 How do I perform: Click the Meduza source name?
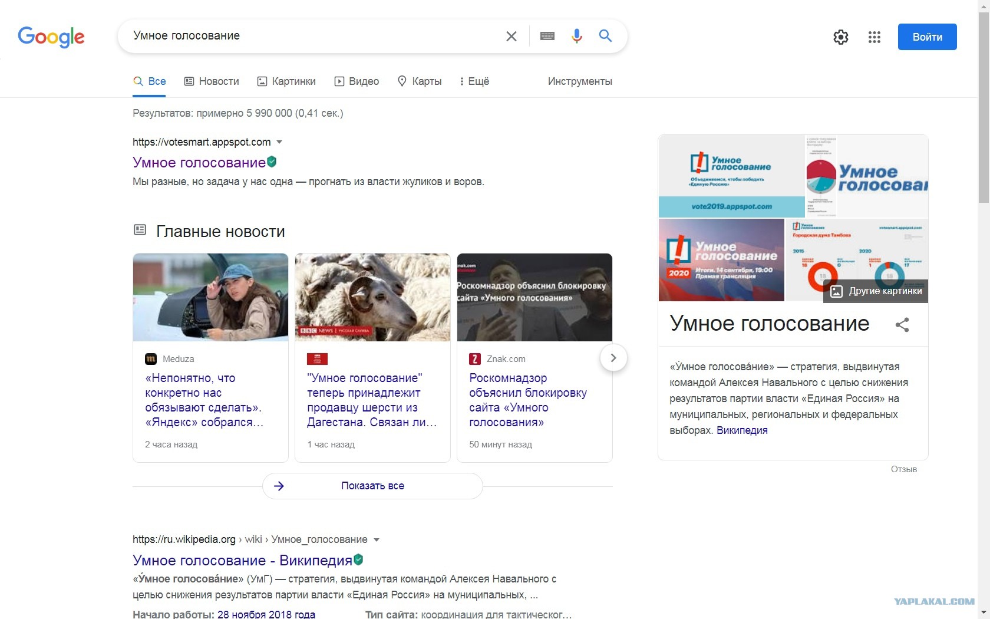pos(178,359)
